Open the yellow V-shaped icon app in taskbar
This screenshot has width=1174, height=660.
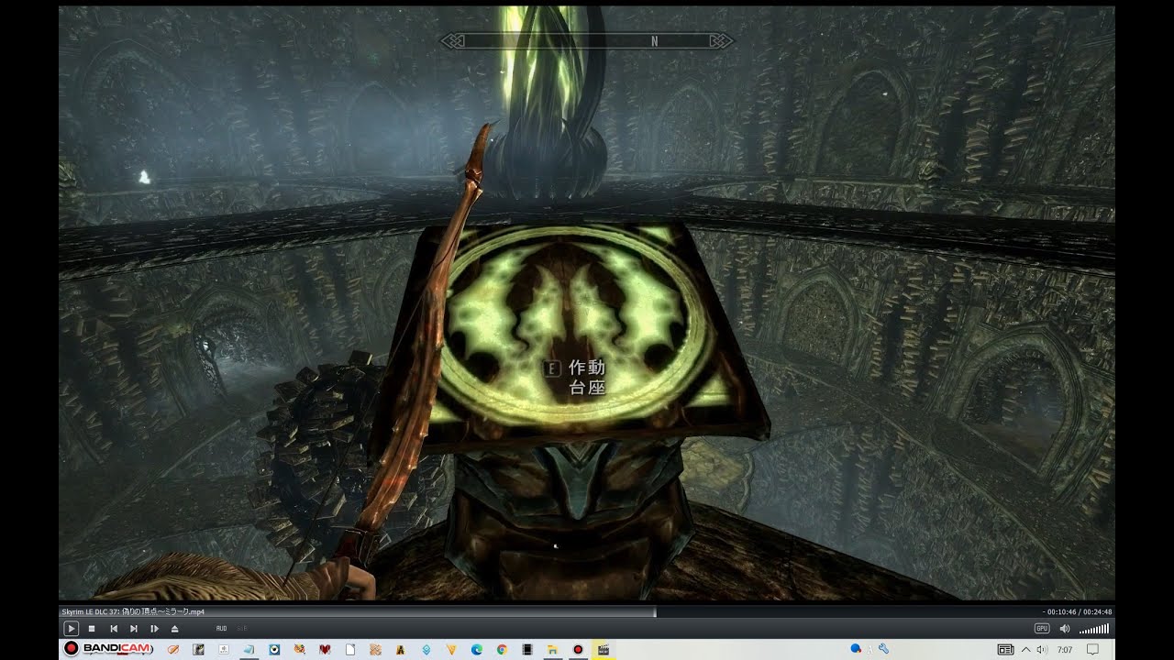tap(451, 649)
